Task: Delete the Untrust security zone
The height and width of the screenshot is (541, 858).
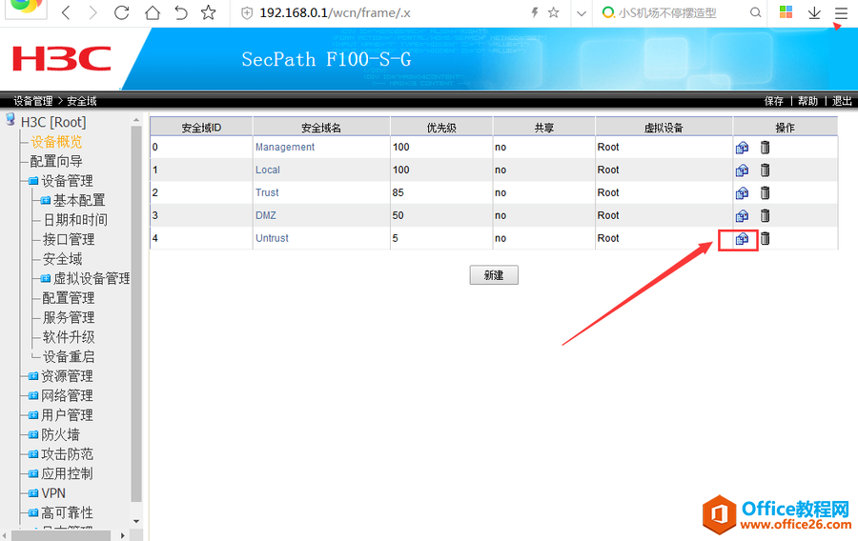Action: (765, 238)
